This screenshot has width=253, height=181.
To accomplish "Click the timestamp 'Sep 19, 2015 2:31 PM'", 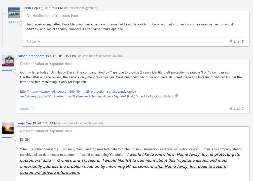I will pos(42,123).
